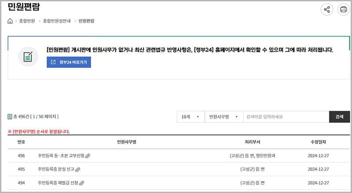Click the 수정일자 column header
The width and height of the screenshot is (352, 193).
(x=319, y=142)
